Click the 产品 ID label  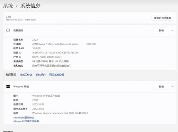point(17,57)
